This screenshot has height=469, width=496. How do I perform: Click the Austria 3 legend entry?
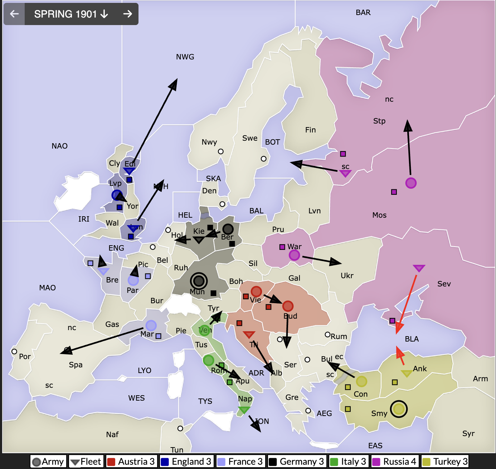pos(131,461)
